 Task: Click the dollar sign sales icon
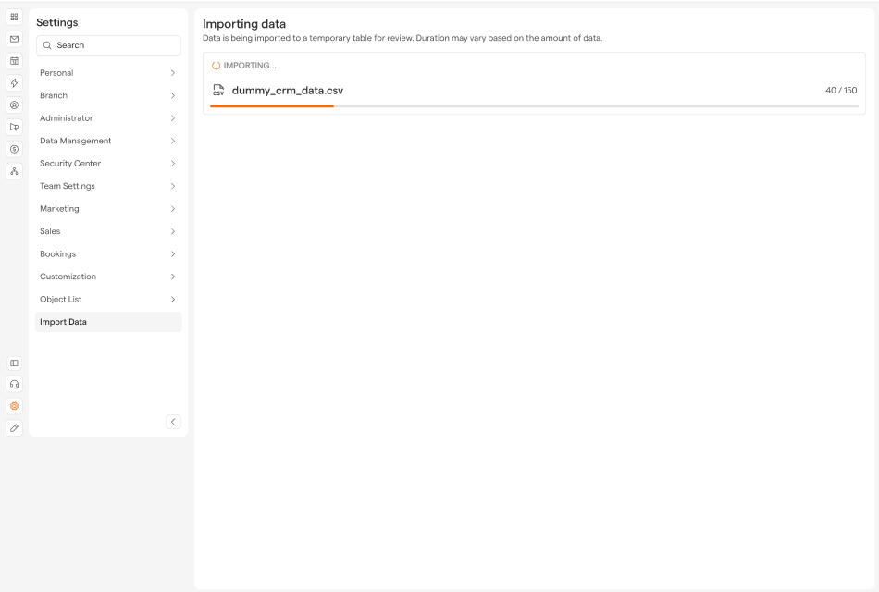click(x=14, y=149)
